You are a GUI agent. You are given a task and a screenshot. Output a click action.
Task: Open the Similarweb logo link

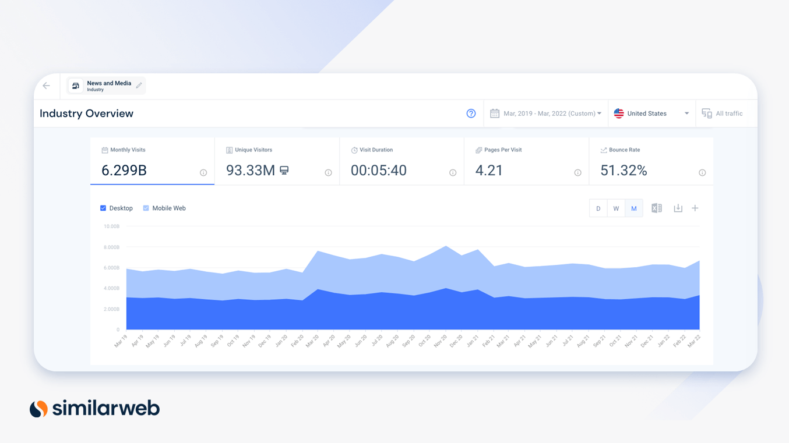(94, 407)
